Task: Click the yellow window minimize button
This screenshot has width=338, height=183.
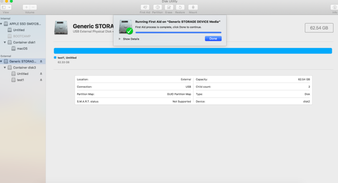Action: tap(7, 1)
